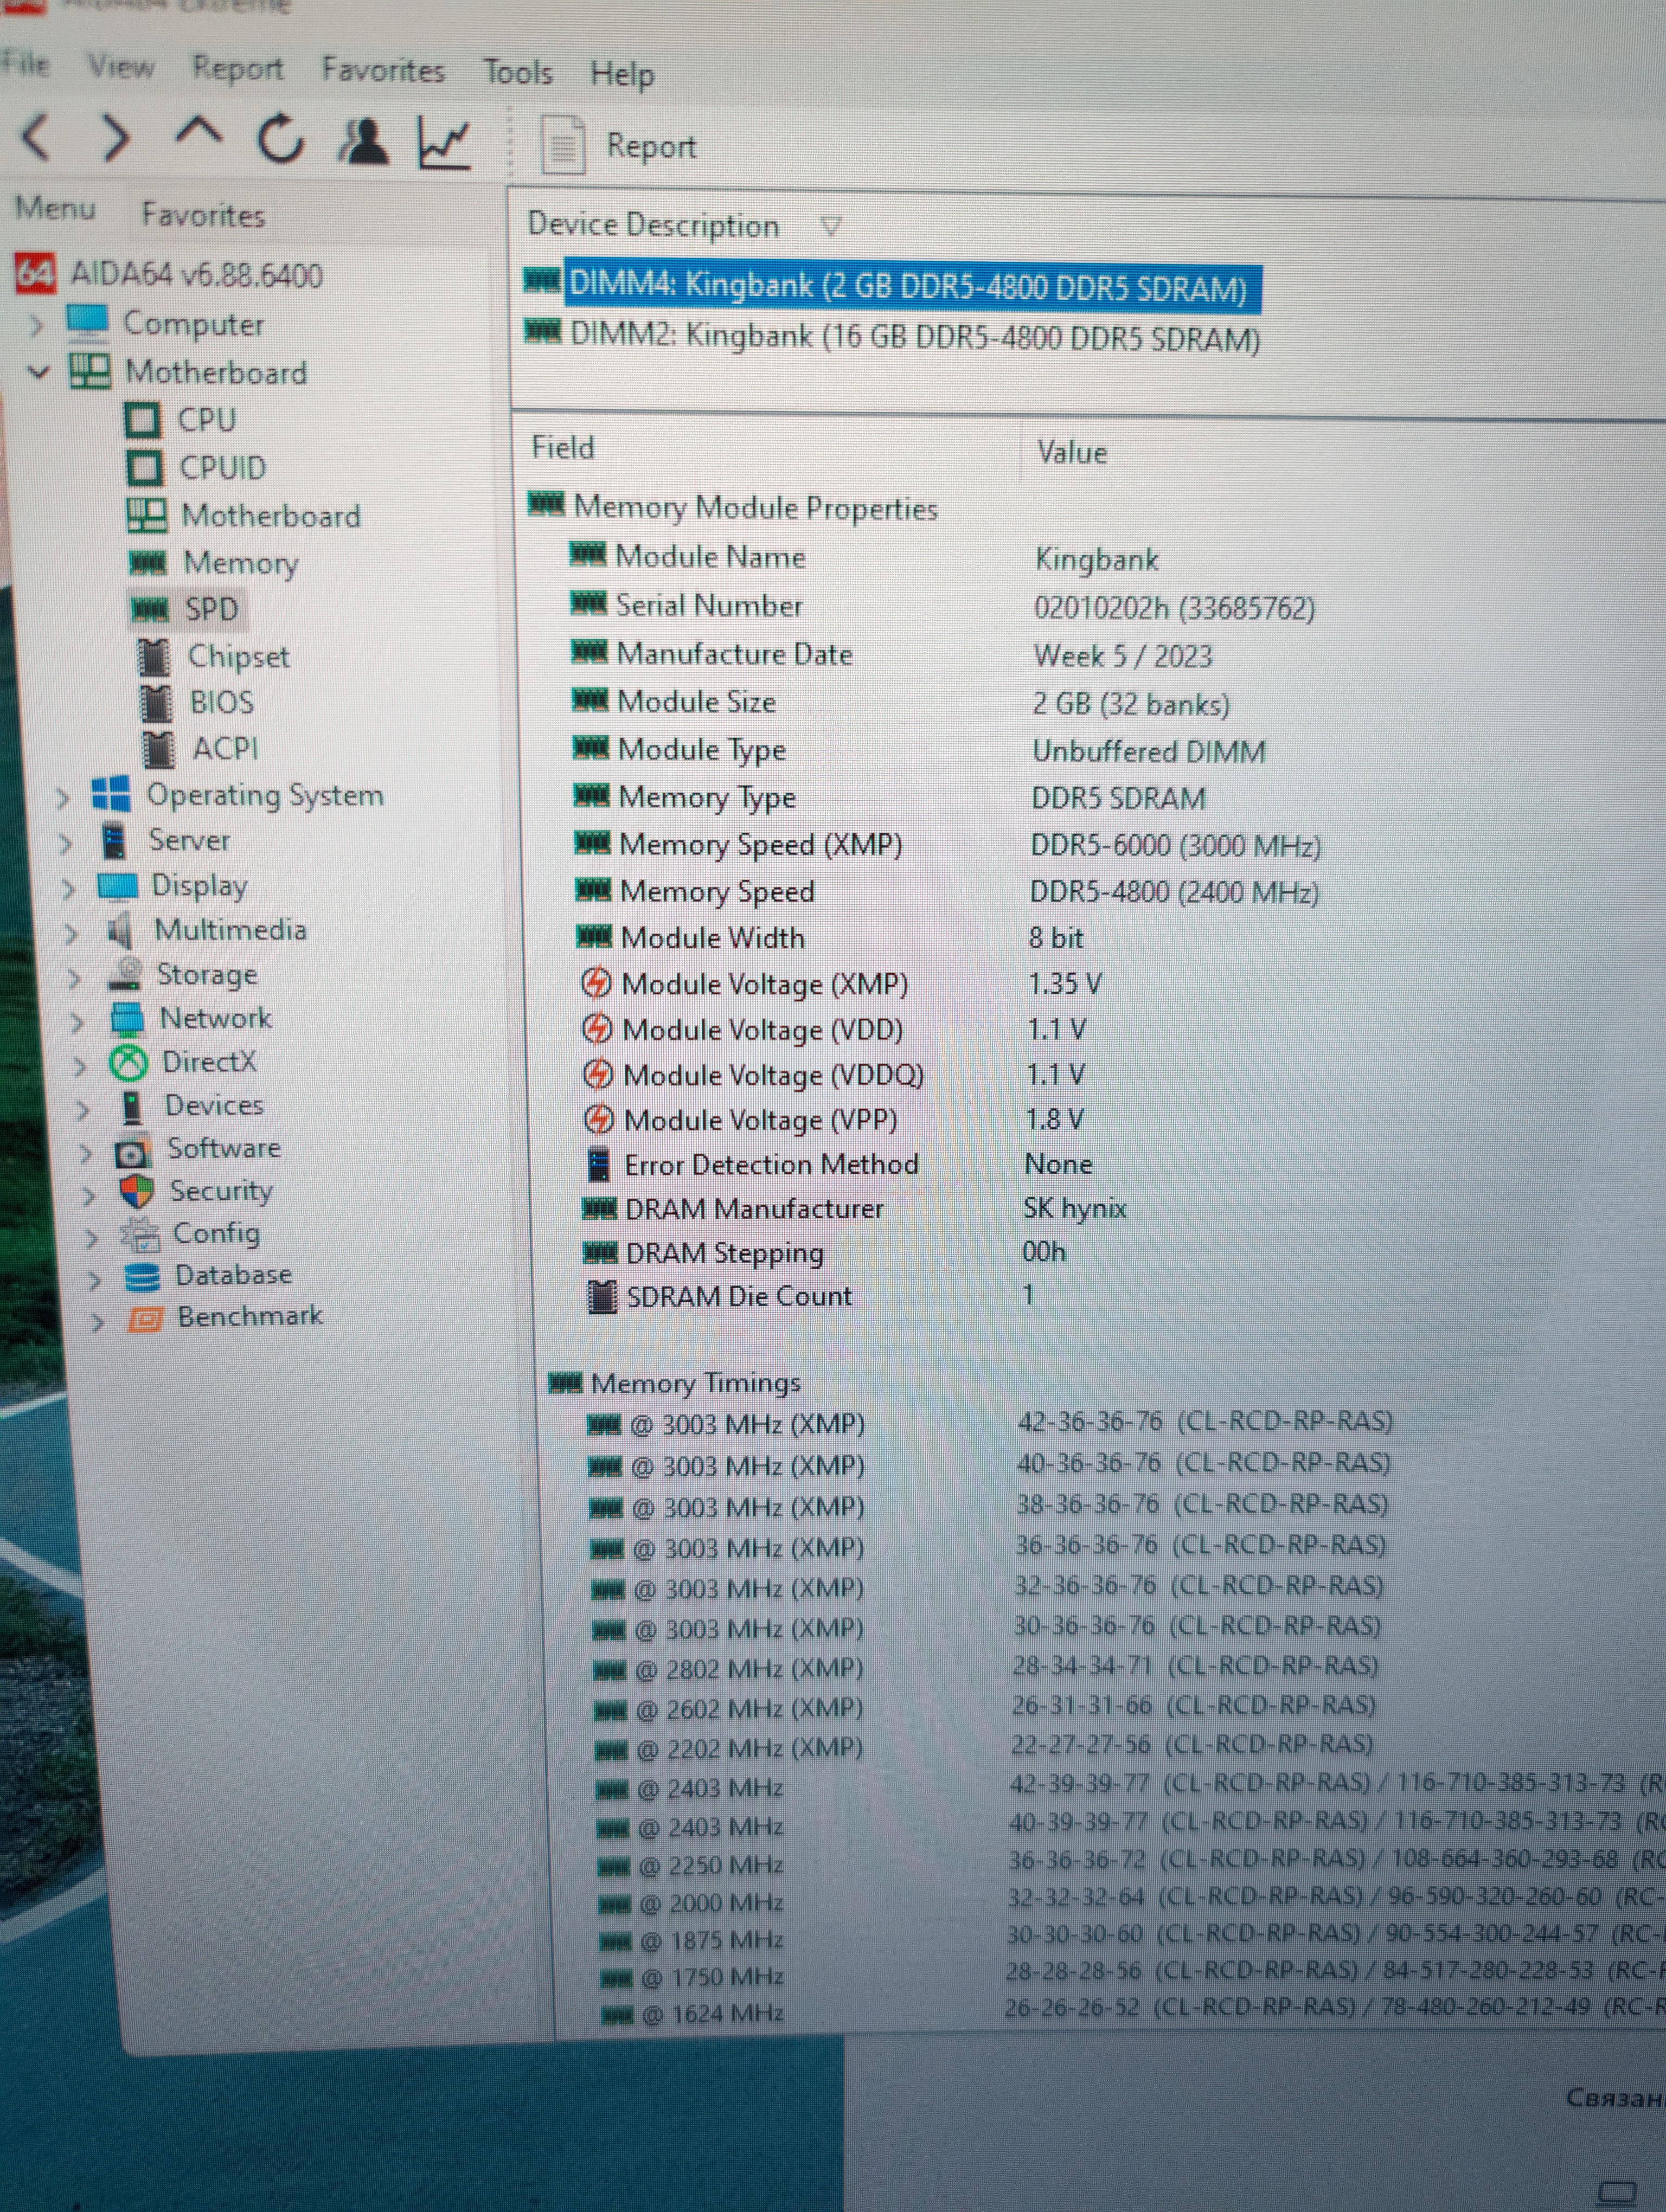Select the Memory item under Motherboard
The height and width of the screenshot is (2212, 1666).
point(240,563)
